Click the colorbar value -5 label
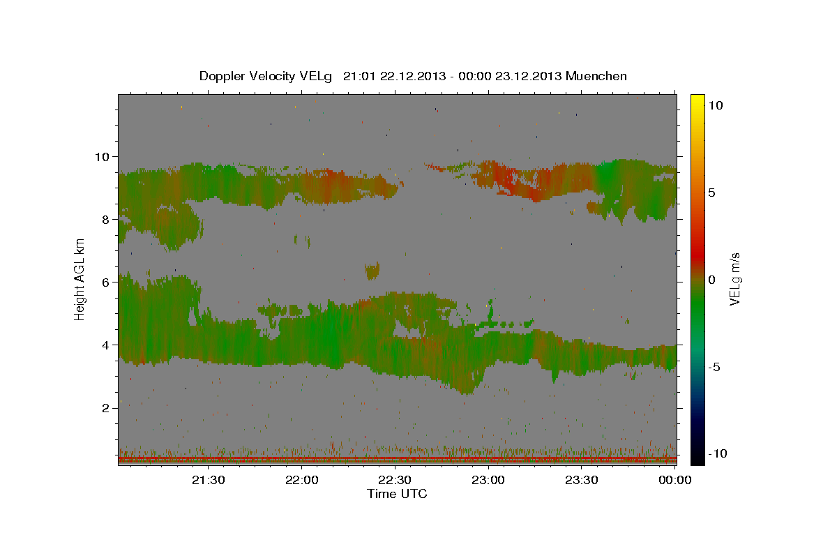Viewport: 837px width, 558px height. (x=715, y=367)
